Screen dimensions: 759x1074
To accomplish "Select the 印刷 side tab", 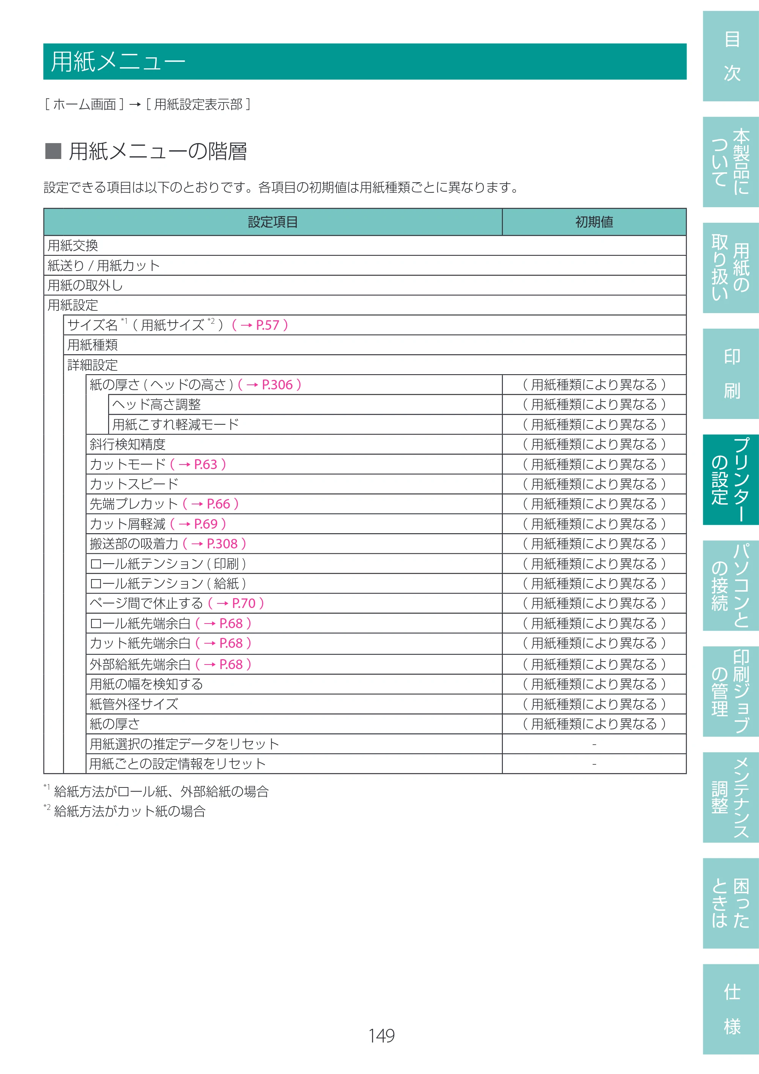I will (x=731, y=374).
